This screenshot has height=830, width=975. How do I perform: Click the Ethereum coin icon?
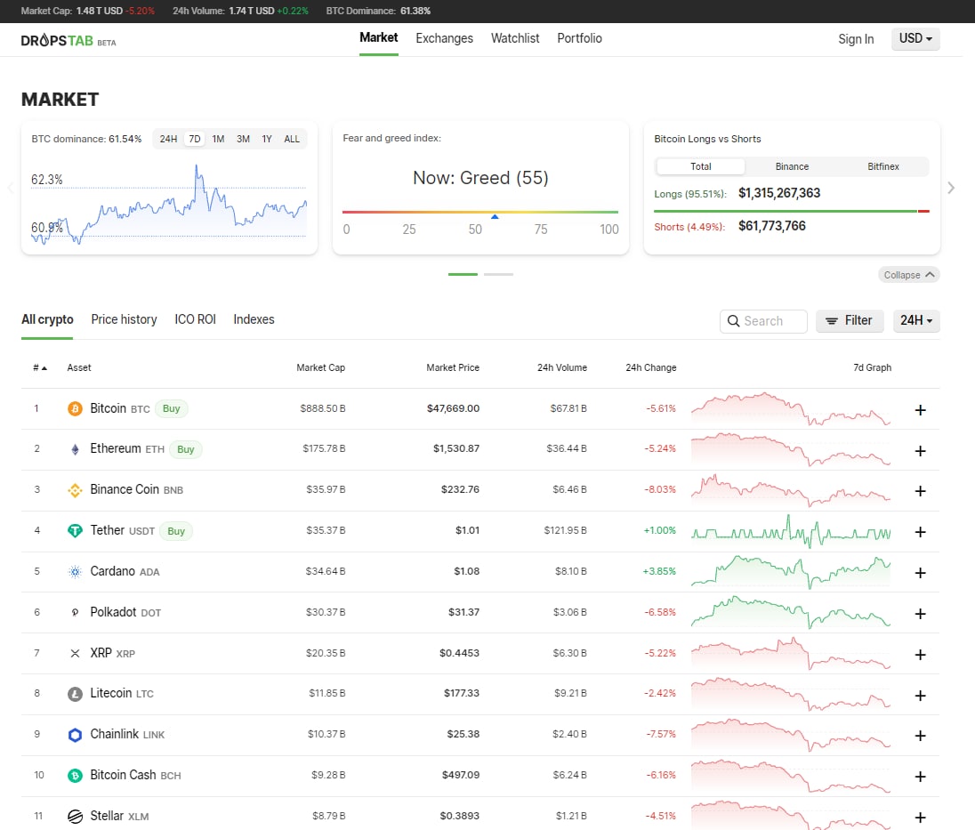[x=75, y=449]
